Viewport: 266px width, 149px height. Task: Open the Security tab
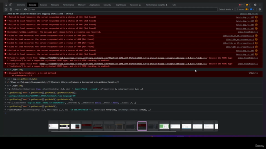tap(107, 5)
